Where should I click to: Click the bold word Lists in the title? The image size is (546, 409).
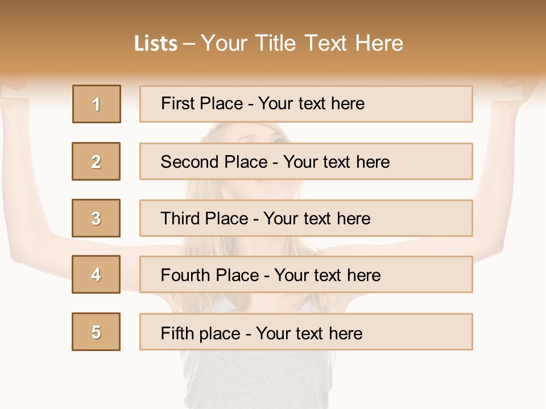tap(156, 44)
